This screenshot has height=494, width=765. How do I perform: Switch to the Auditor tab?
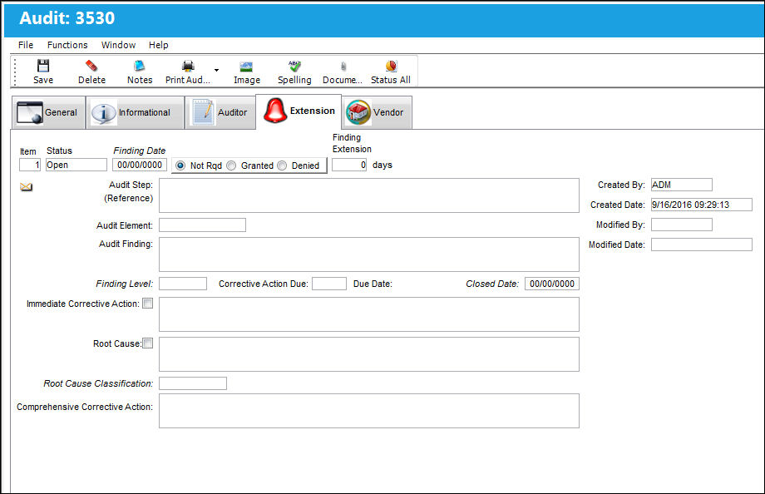(x=220, y=113)
